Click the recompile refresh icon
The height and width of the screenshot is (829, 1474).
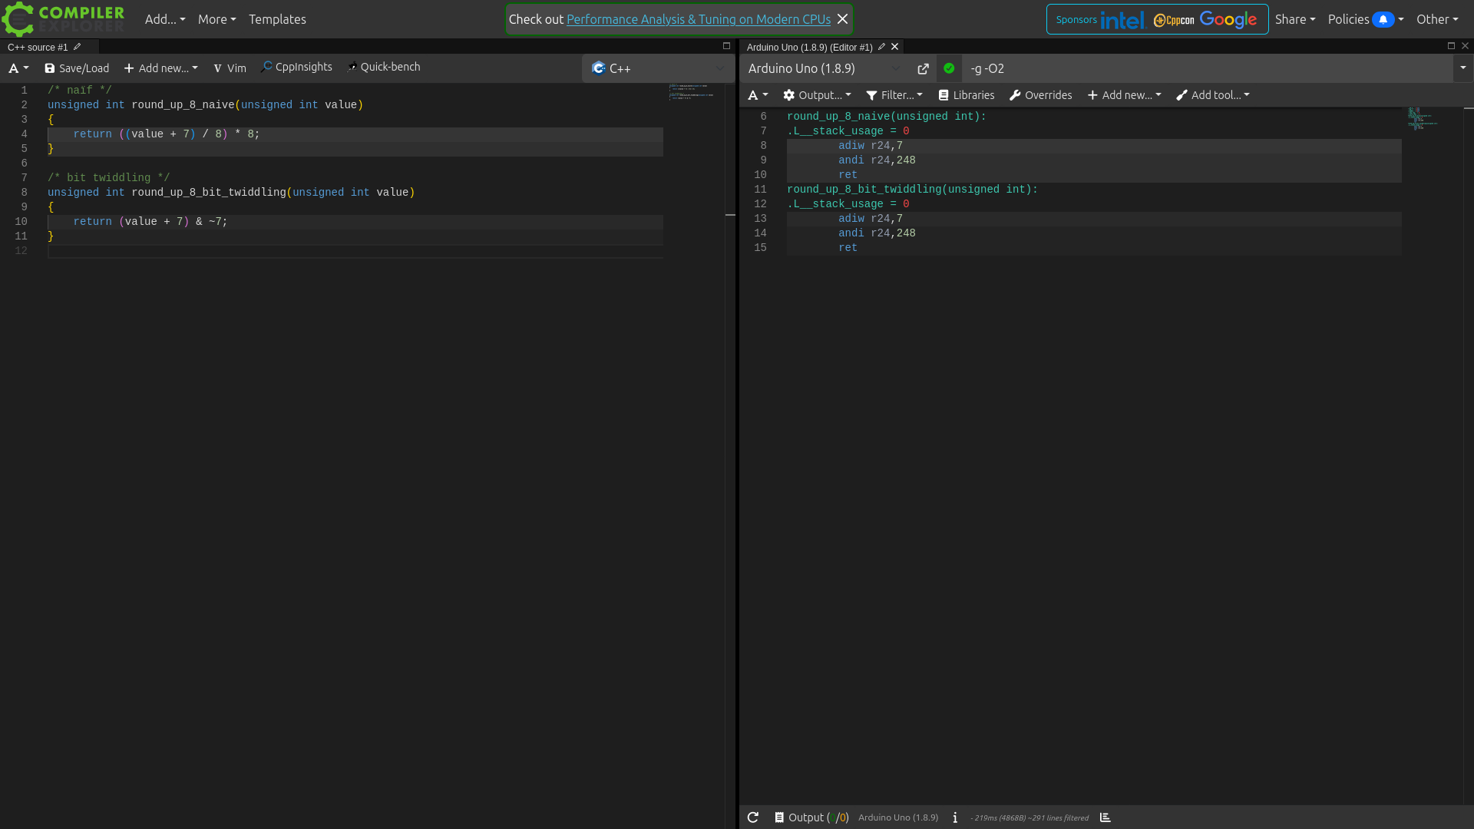pos(753,817)
